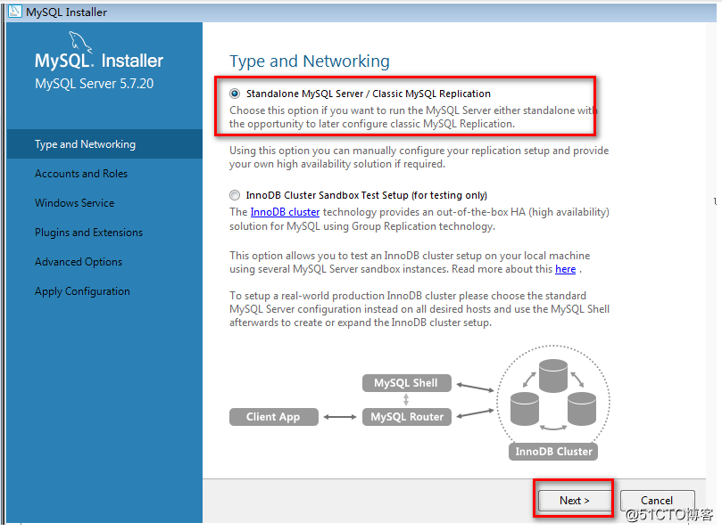Click the InnoDB Cluster diagram label
The image size is (722, 531).
[x=553, y=452]
